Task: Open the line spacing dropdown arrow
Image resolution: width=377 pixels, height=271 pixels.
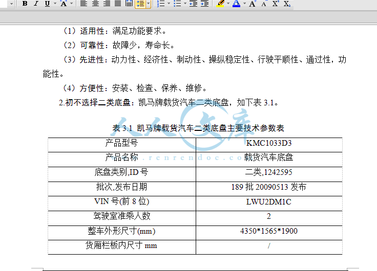Action: (x=149, y=4)
